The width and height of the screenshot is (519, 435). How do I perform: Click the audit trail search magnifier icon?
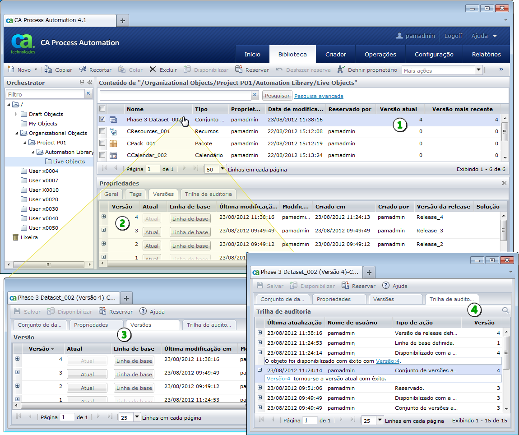pyautogui.click(x=505, y=311)
